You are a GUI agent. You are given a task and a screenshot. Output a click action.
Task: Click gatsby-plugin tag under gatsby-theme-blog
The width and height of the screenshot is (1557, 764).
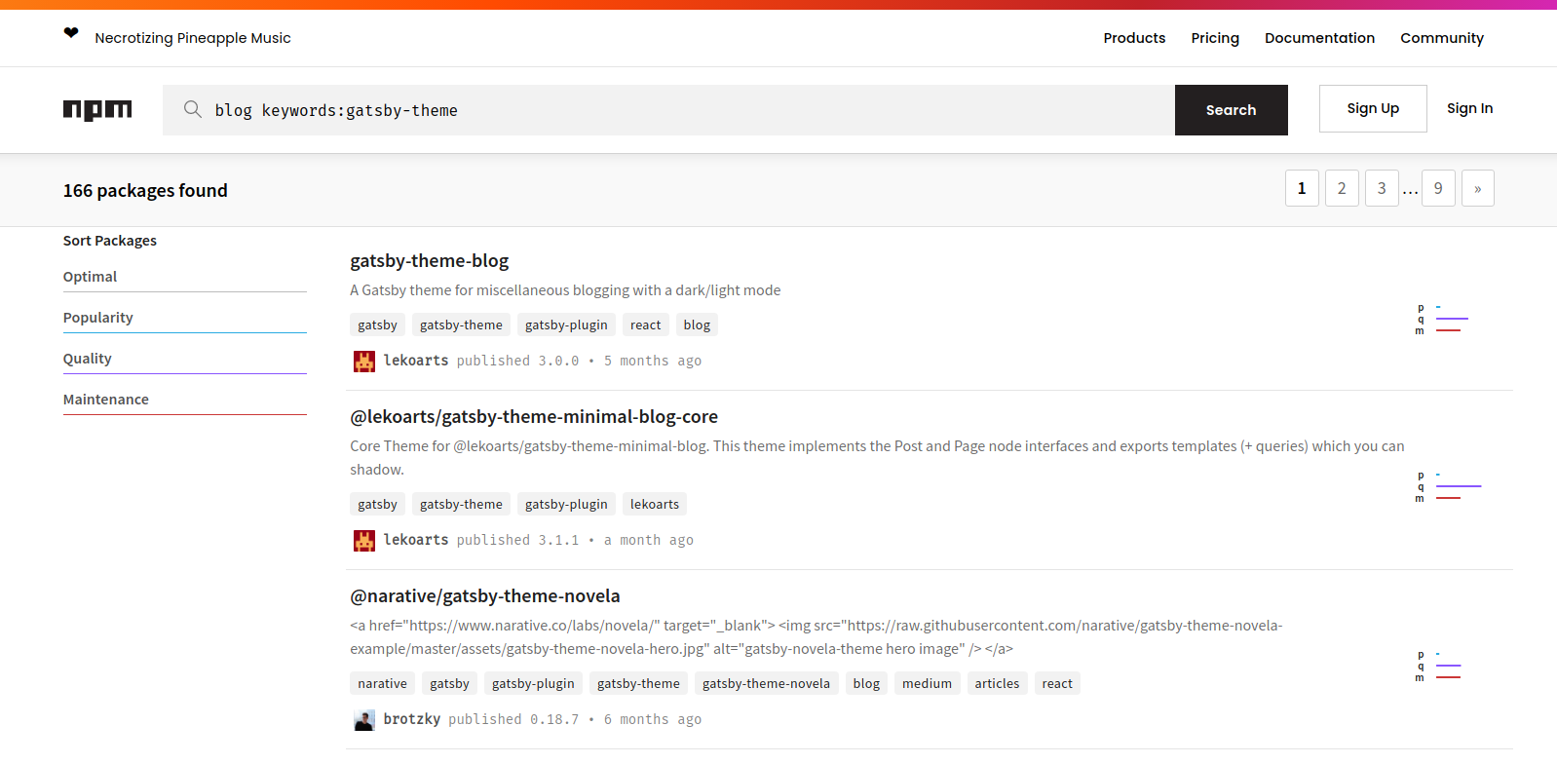566,325
